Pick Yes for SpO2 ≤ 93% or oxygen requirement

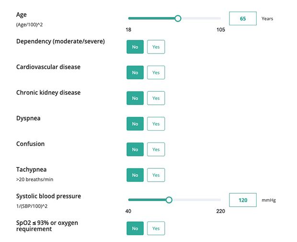click(x=156, y=229)
